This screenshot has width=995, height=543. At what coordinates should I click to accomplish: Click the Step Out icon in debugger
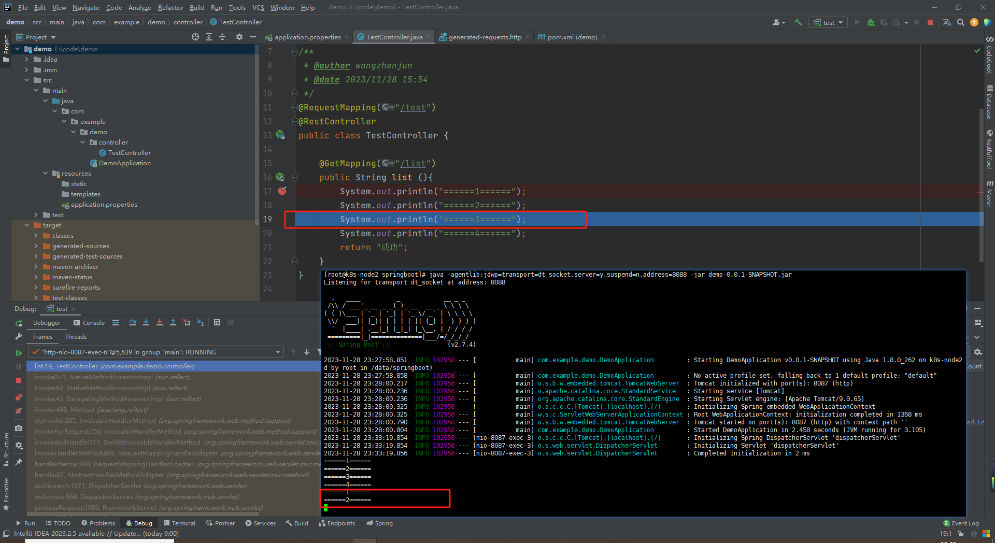[x=173, y=322]
